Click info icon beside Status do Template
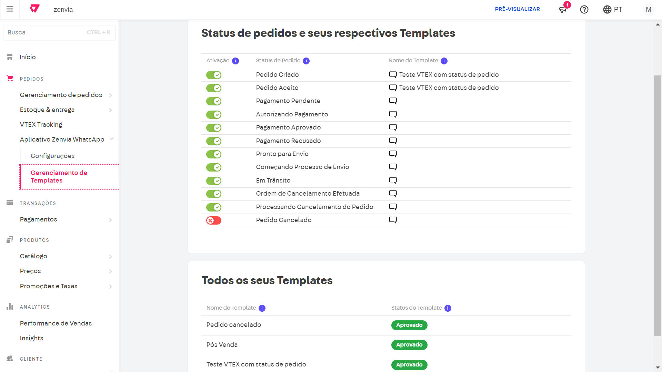Image resolution: width=662 pixels, height=372 pixels. click(448, 308)
